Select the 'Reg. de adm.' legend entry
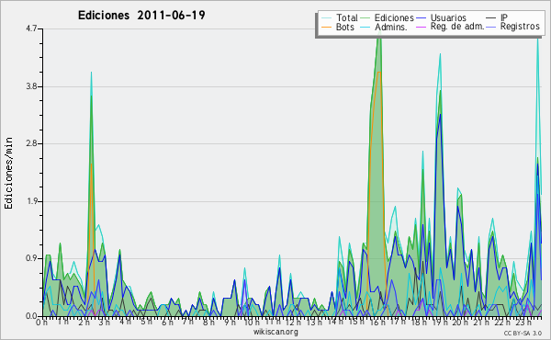 [x=457, y=27]
